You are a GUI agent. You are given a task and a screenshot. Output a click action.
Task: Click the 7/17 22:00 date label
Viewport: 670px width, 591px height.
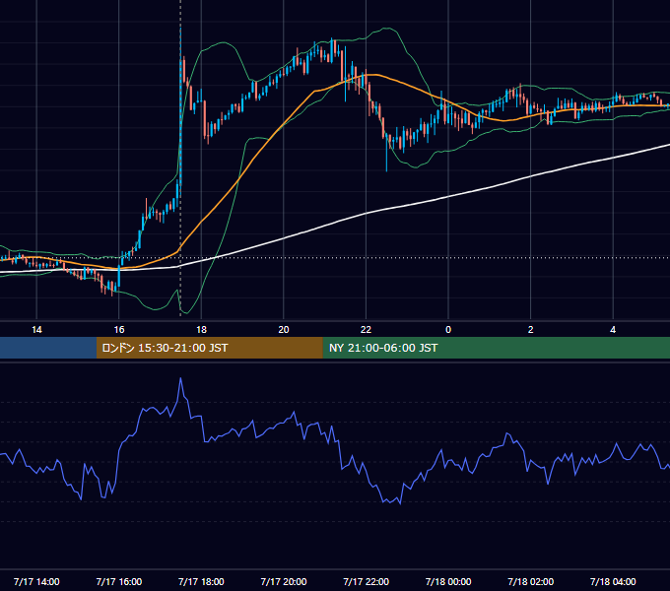[x=366, y=581]
